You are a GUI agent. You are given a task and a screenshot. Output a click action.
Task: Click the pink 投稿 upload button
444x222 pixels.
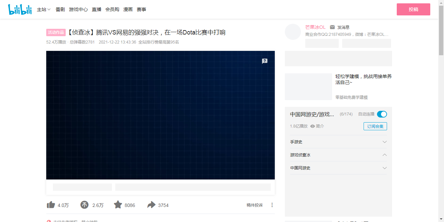point(414,9)
